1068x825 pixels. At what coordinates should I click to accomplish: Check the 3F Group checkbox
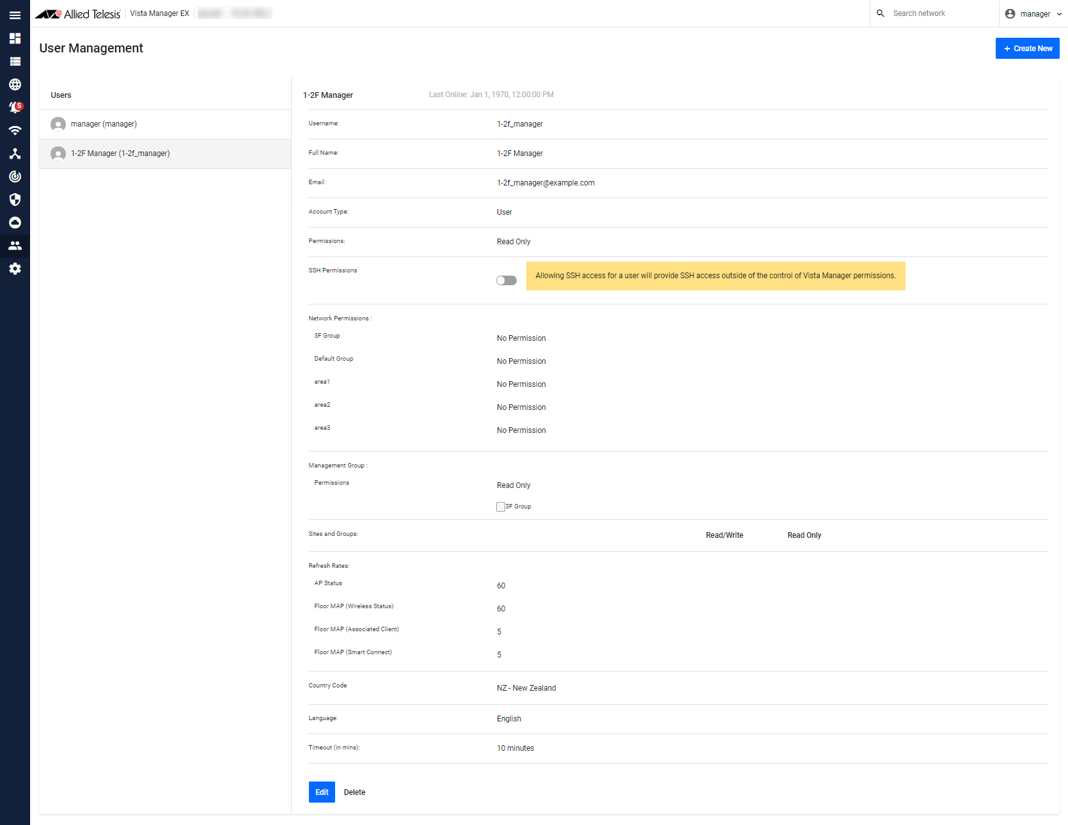pyautogui.click(x=501, y=507)
